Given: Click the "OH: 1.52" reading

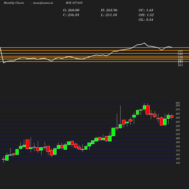Looking at the screenshot, I should (146, 15).
